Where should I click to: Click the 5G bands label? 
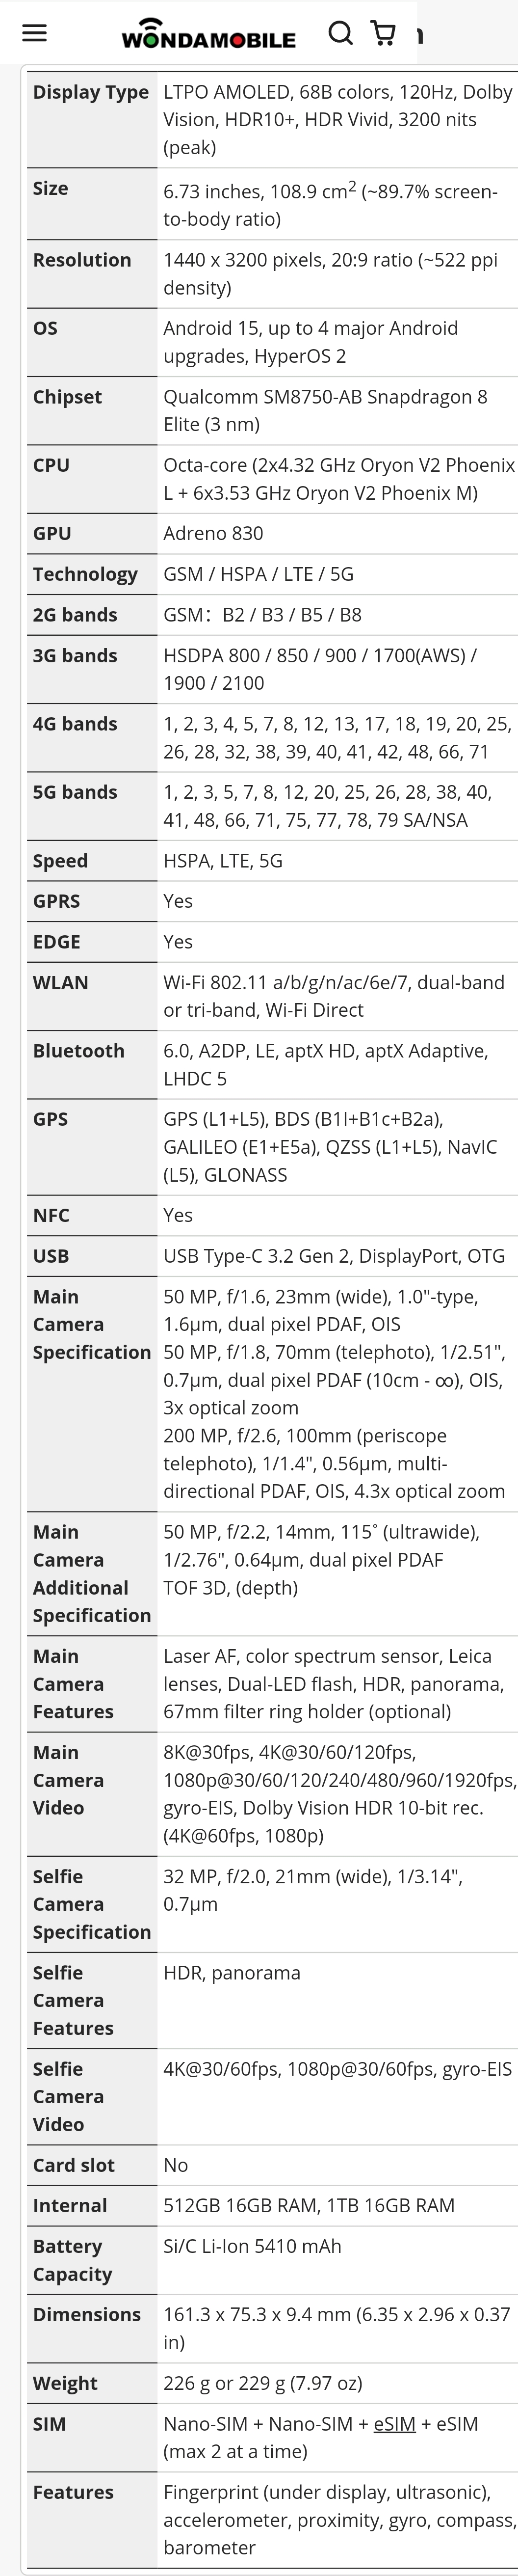[75, 792]
